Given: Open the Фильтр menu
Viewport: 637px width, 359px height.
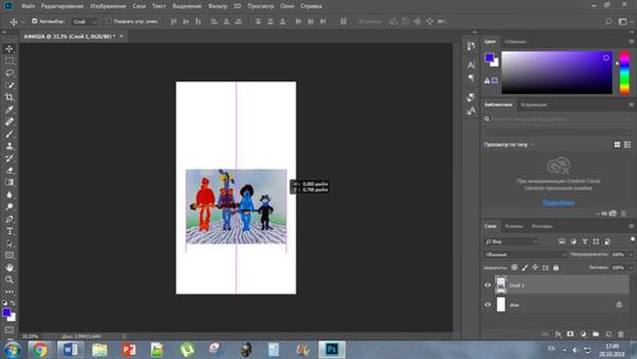Looking at the screenshot, I should [218, 6].
